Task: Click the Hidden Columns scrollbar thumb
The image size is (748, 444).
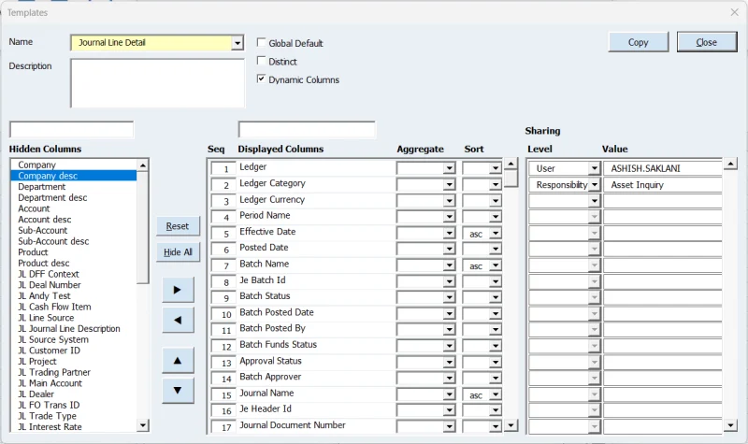Action: click(x=143, y=227)
